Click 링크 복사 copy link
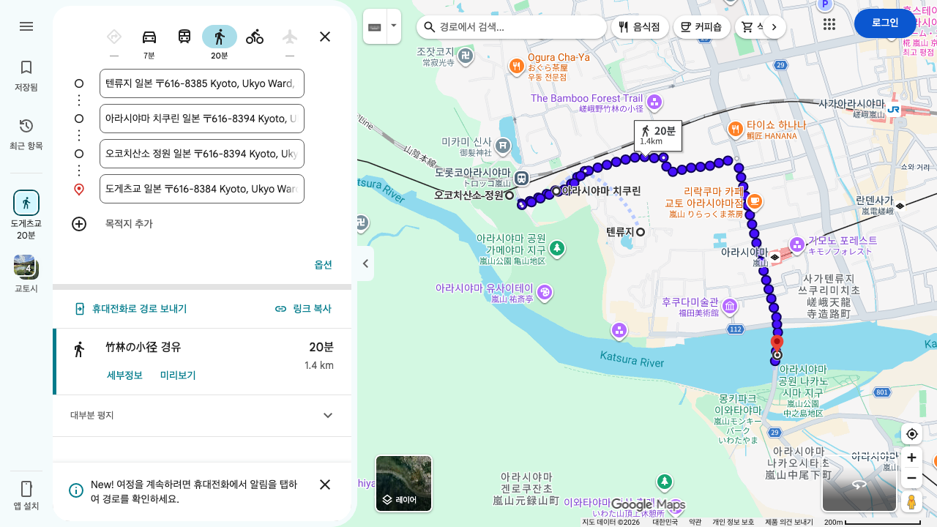Screen dimensions: 937x527 (303, 309)
